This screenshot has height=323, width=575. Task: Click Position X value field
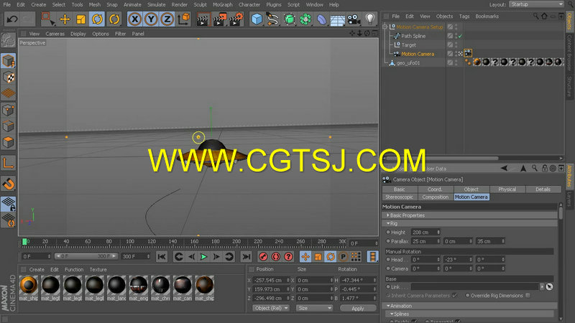(x=271, y=280)
